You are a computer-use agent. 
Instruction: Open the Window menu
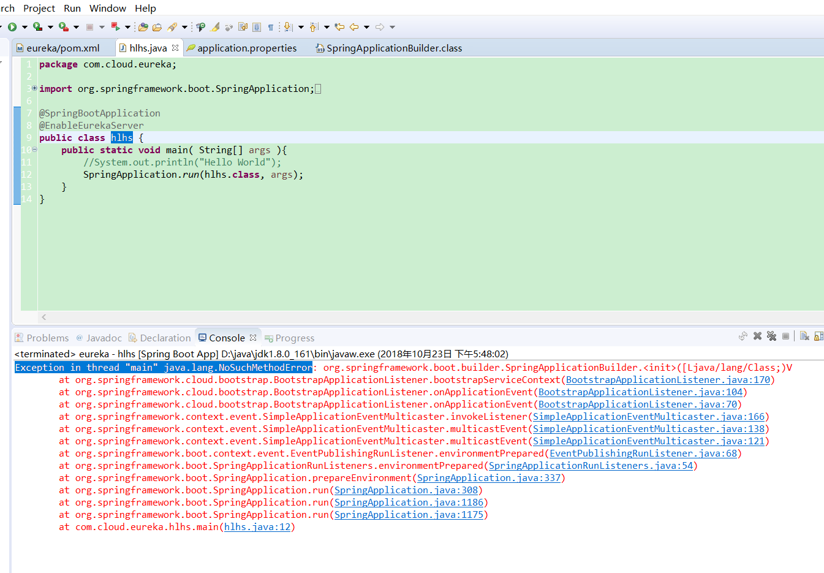(x=108, y=8)
